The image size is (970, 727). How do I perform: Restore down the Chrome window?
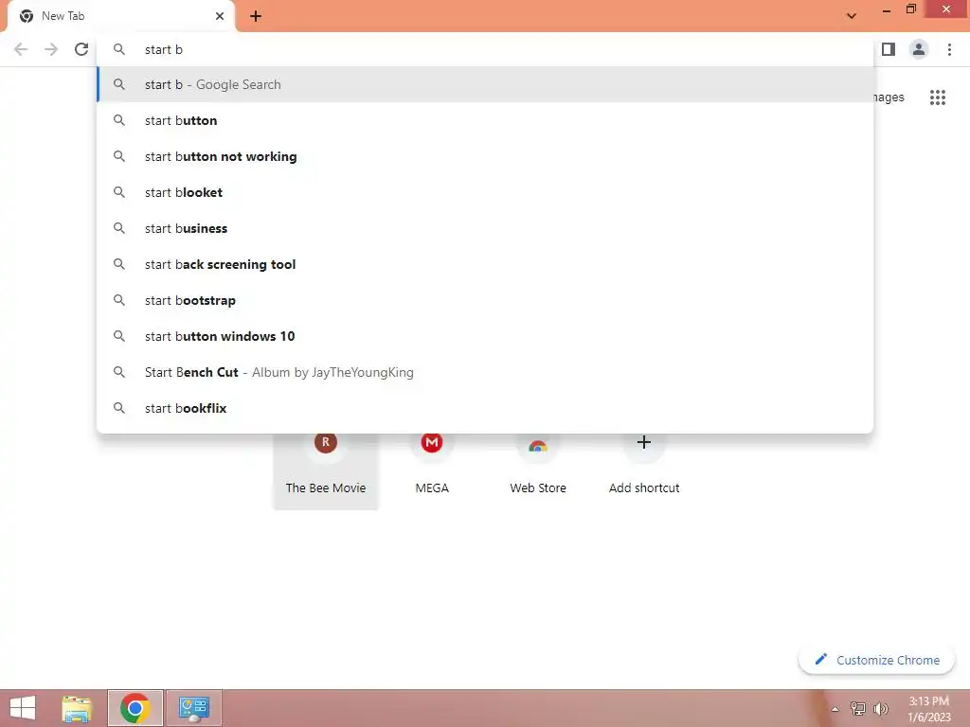tap(911, 9)
